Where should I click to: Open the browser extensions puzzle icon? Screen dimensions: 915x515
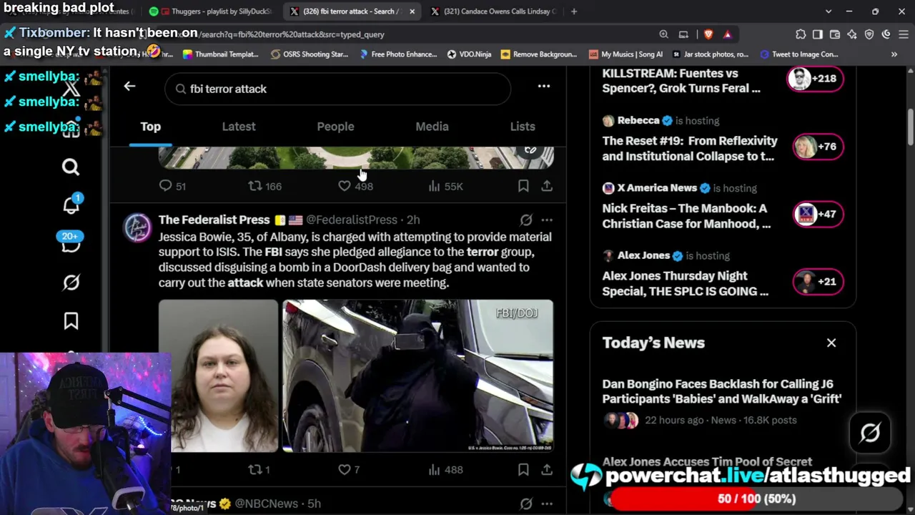tap(801, 34)
